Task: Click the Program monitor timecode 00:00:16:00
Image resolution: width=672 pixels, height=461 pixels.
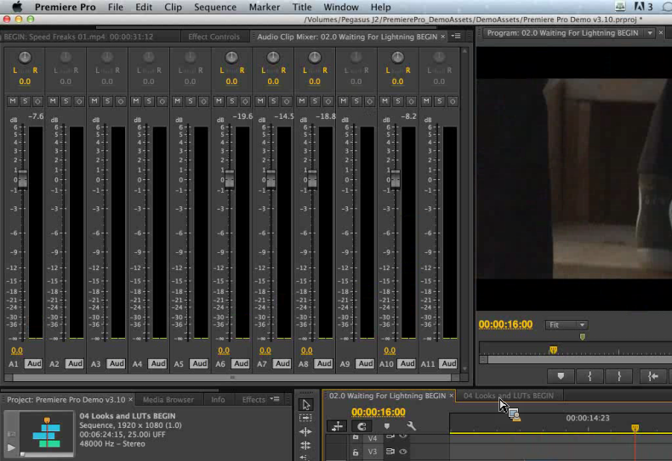Action: [505, 324]
